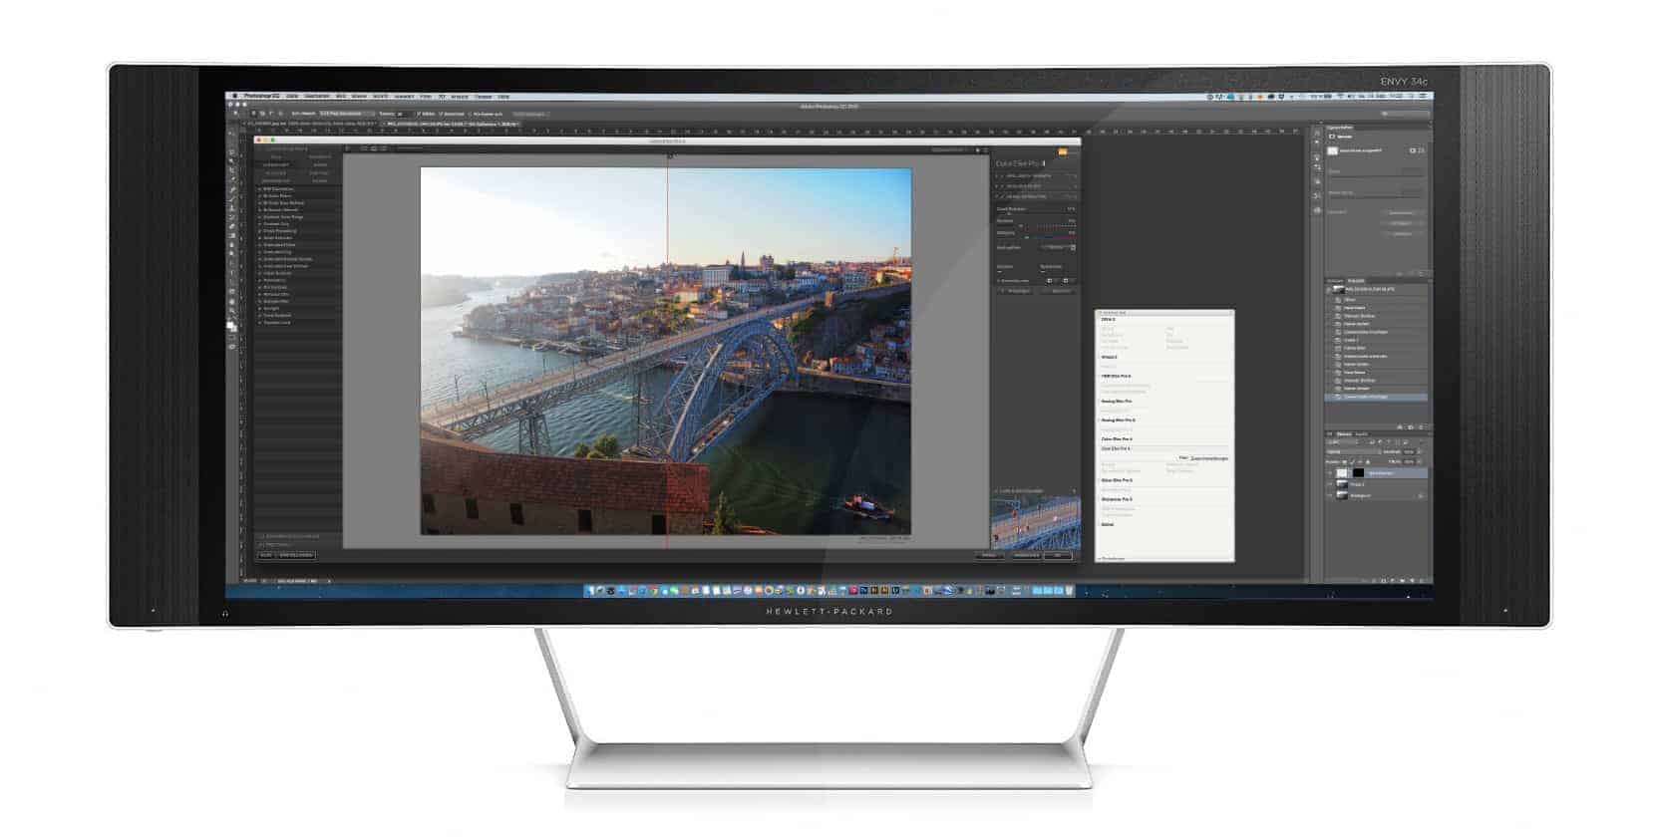Viewport: 1655px width, 837px height.
Task: Click the mask thumbnail in the Properties panel
Action: coord(1333,150)
